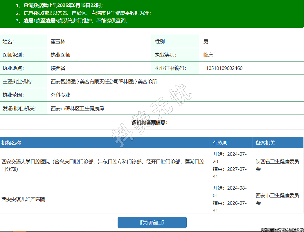Image resolution: width=304 pixels, height=232 pixels.
Task: Click the 有效期 column header
Action: (x=220, y=143)
